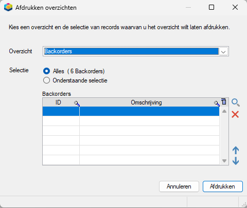Image resolution: width=247 pixels, height=208 pixels.
Task: Select the Alles (6 Backorders) radio button
Action: (47, 71)
